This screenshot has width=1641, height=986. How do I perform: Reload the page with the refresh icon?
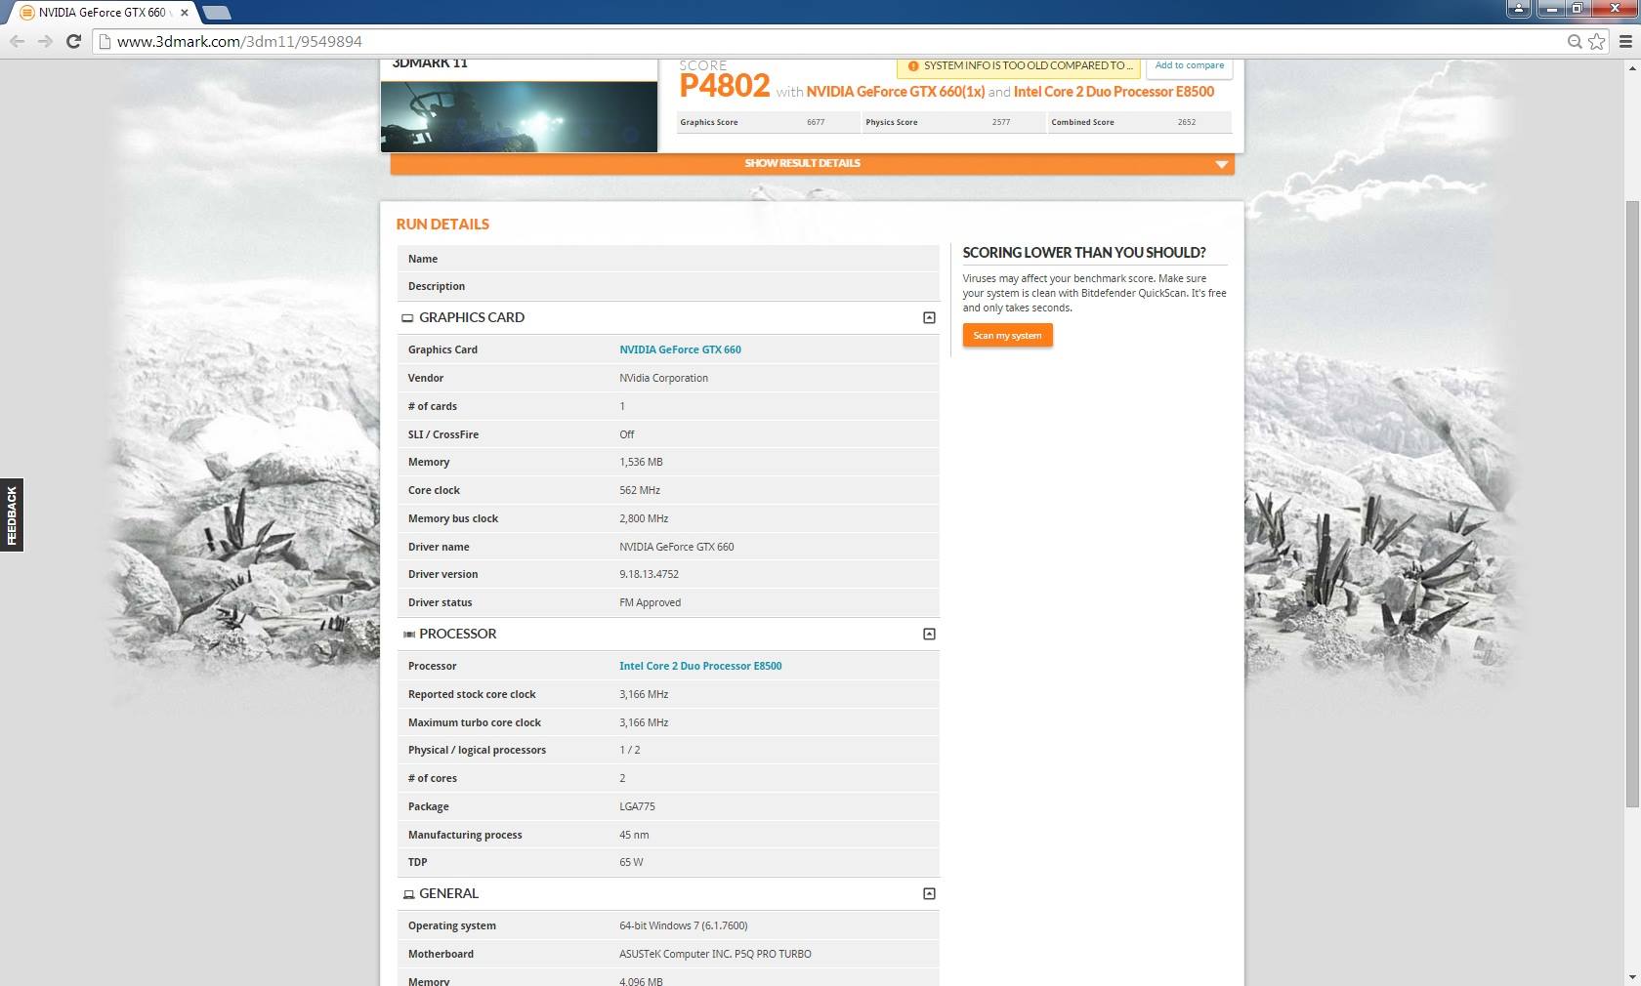pyautogui.click(x=73, y=41)
